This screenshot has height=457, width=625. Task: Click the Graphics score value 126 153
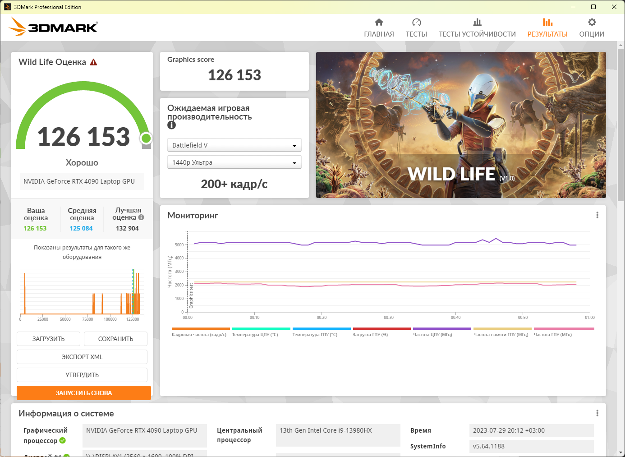click(x=234, y=75)
